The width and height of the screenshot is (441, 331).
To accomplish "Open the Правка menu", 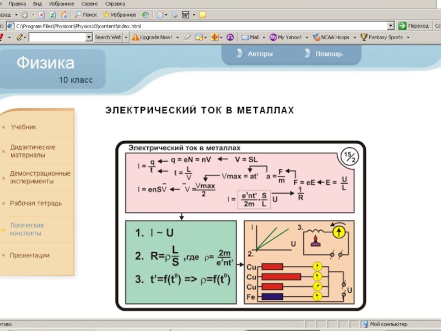I will [17, 4].
